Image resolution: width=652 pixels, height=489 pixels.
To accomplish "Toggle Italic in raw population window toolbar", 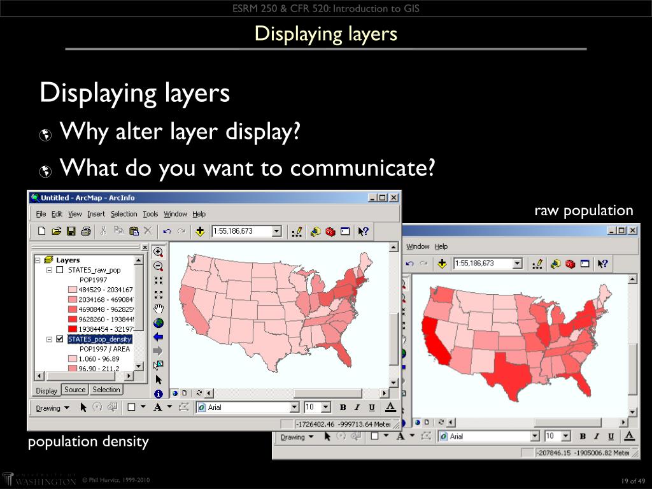I will [597, 436].
